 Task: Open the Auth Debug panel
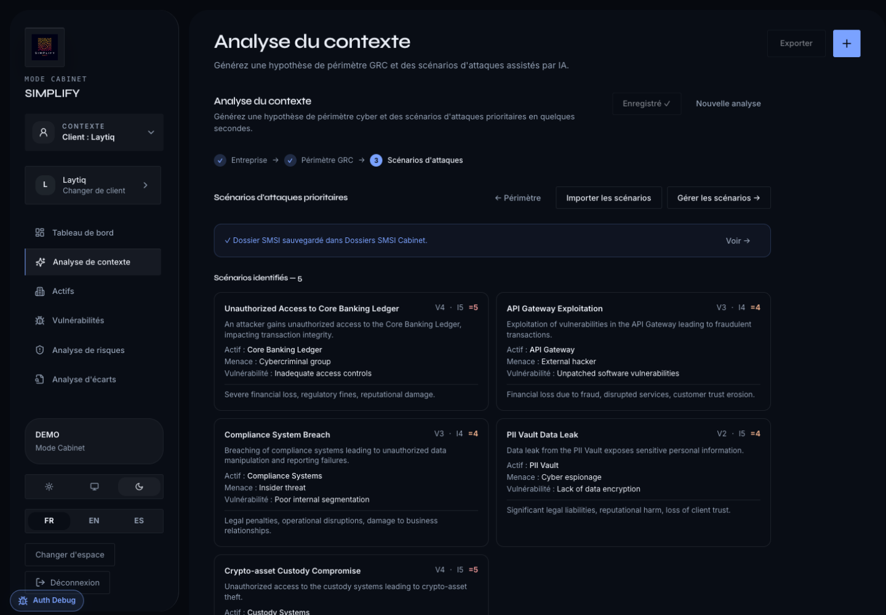pyautogui.click(x=47, y=601)
